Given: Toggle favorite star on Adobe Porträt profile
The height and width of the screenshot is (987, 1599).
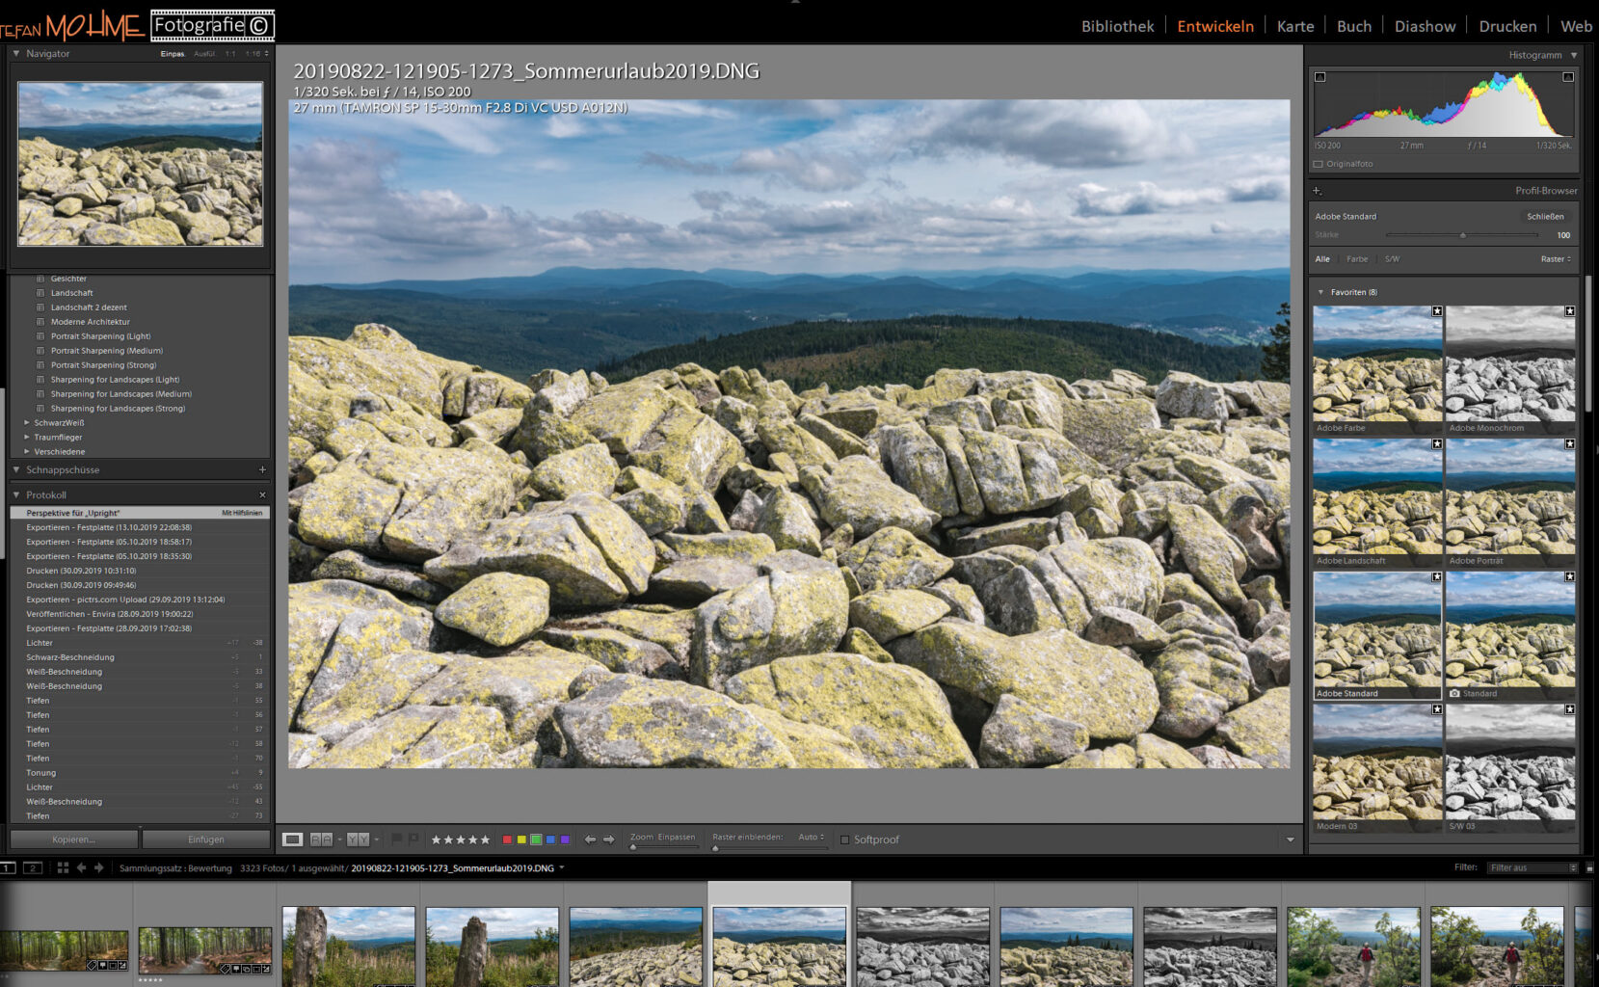Looking at the screenshot, I should click(1569, 444).
